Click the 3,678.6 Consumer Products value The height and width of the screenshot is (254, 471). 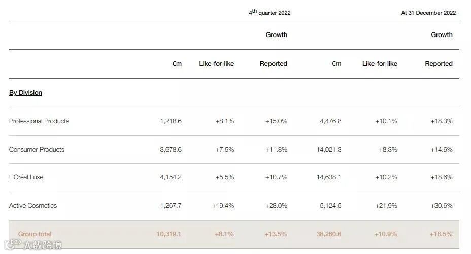(x=171, y=150)
